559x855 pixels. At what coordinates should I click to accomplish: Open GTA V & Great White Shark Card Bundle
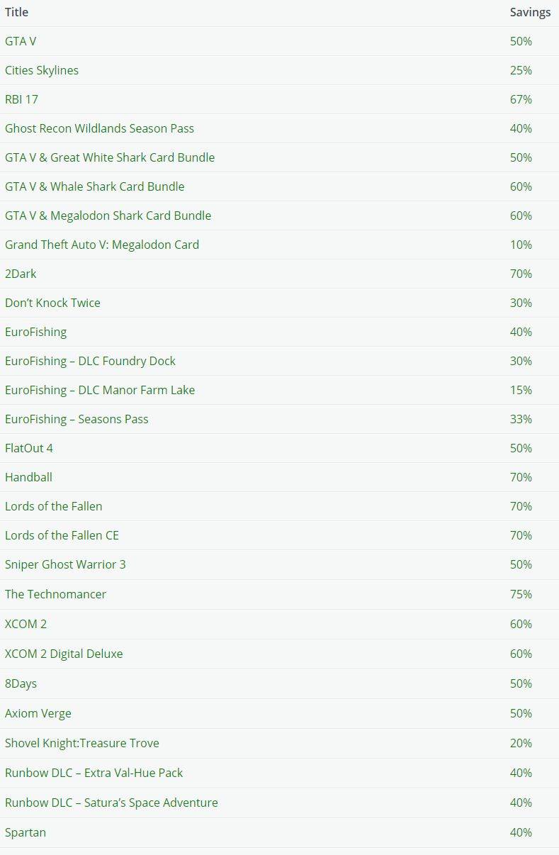click(x=110, y=157)
